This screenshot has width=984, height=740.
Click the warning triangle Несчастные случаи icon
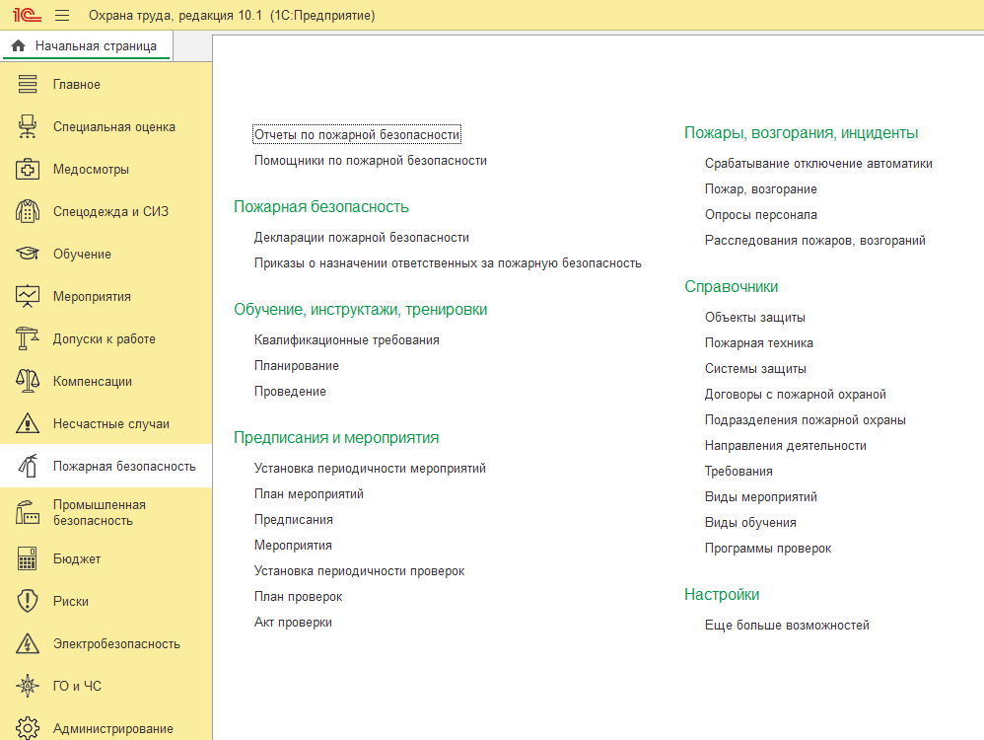point(27,424)
